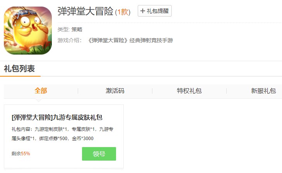
Task: Click the 弹弹堂大冒险 game icon image
Action: (28, 31)
